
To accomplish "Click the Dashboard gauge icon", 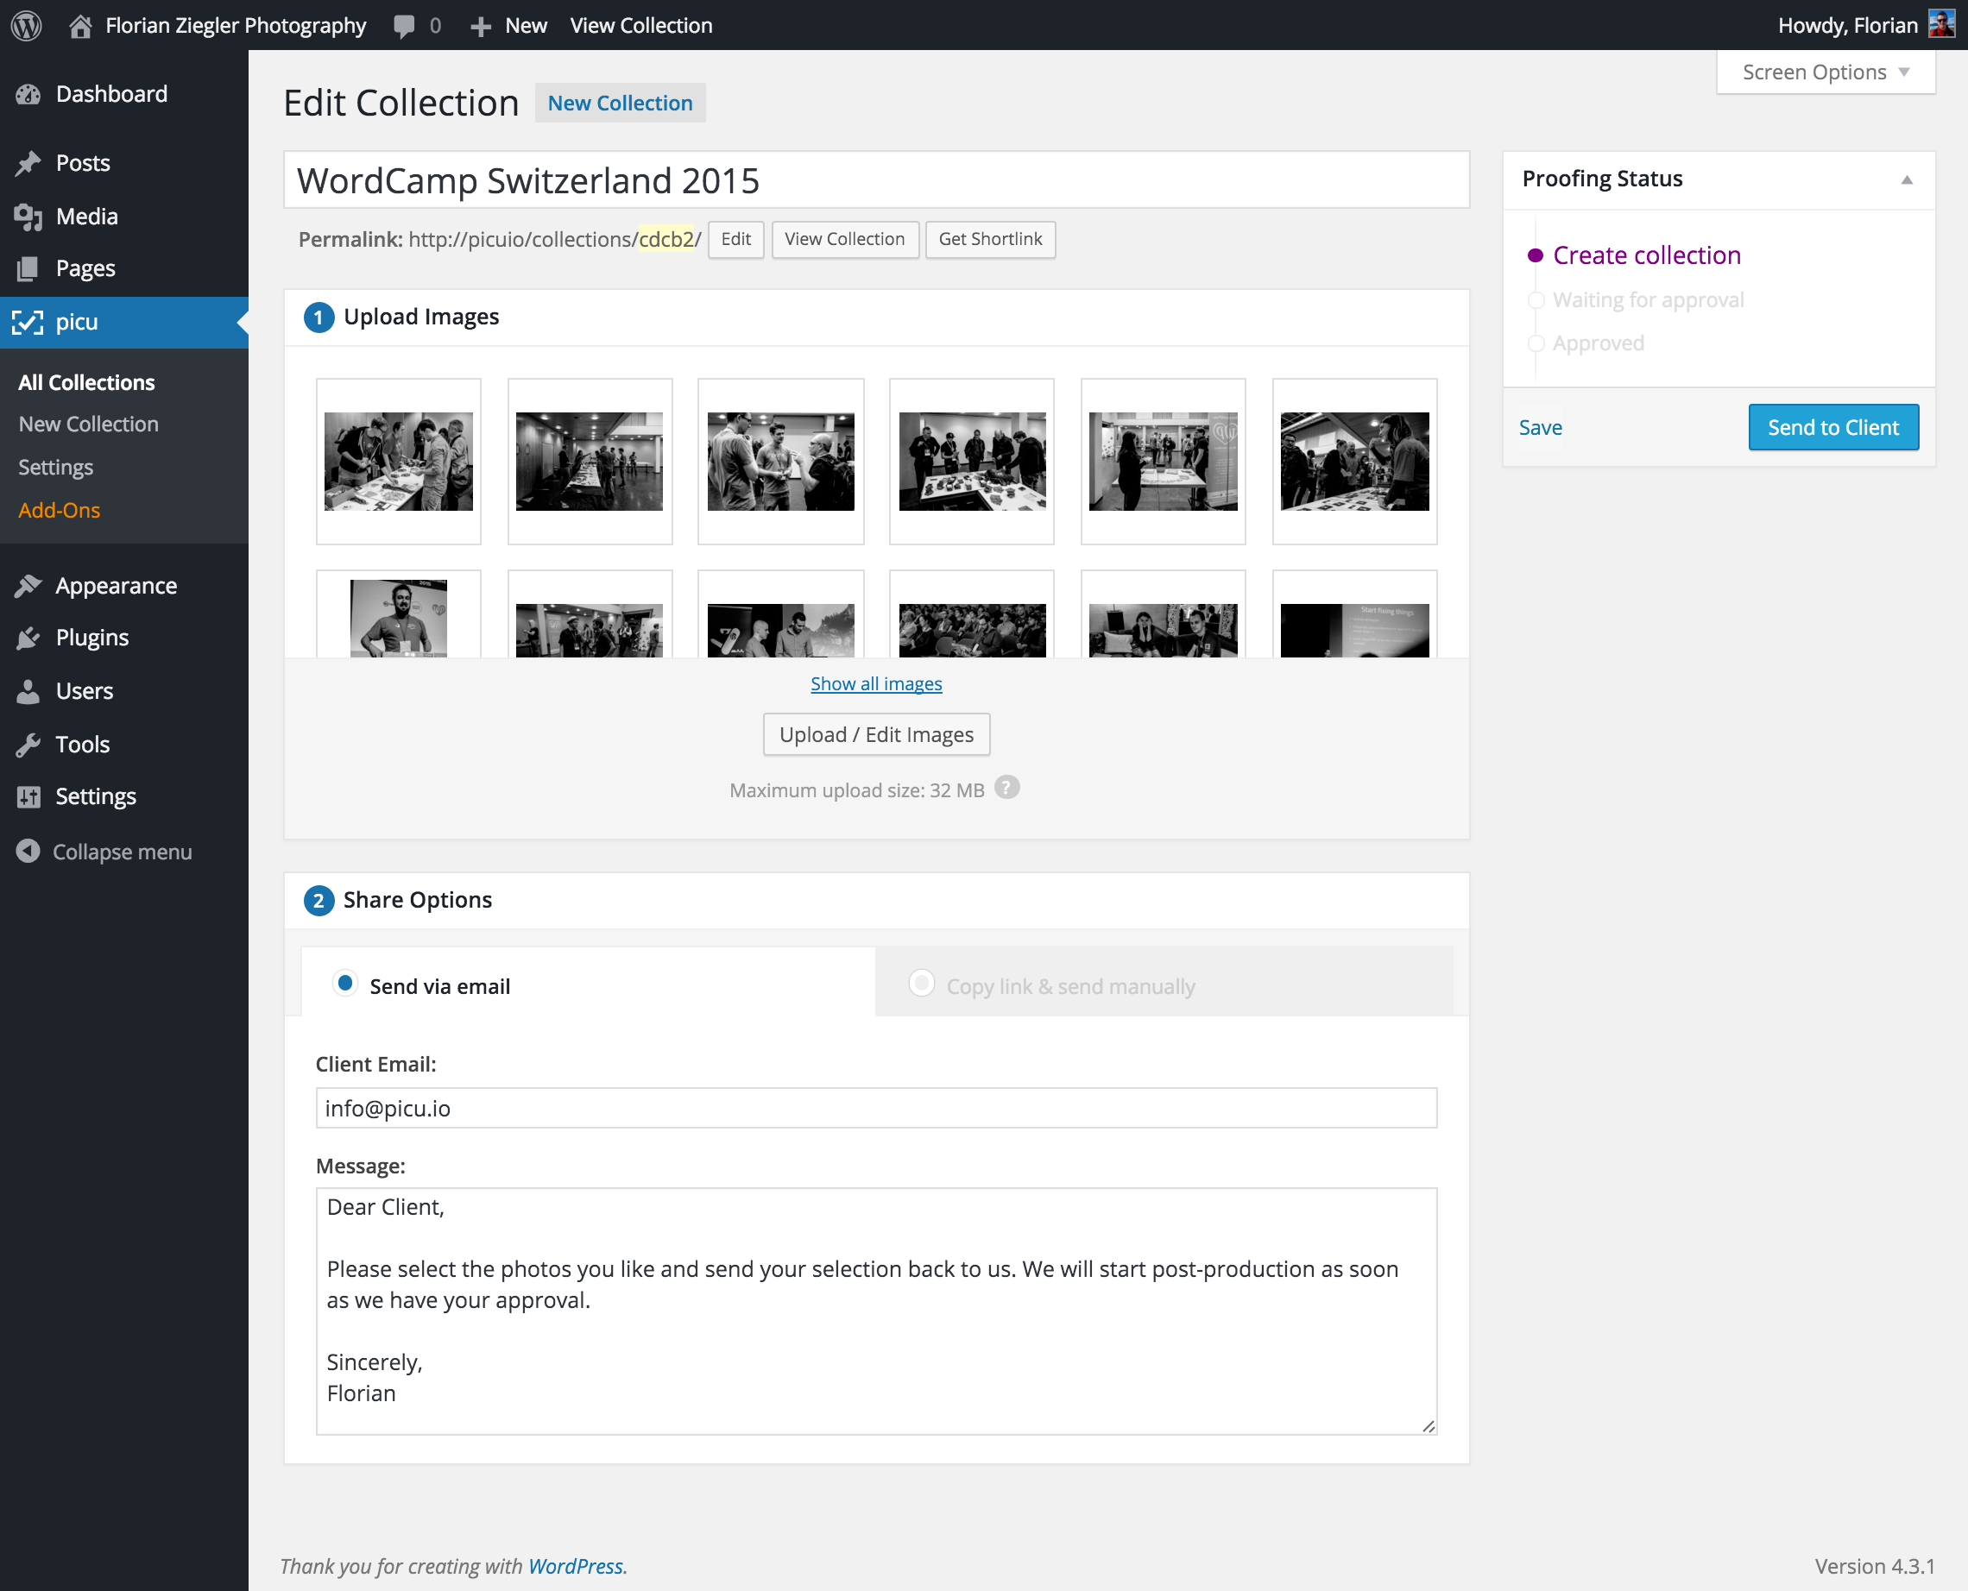I will [28, 94].
